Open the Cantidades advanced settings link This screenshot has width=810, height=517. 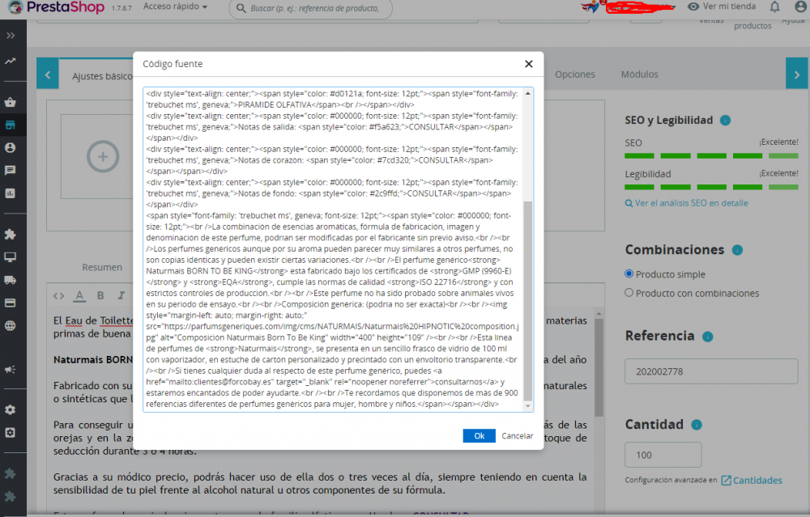click(x=752, y=481)
